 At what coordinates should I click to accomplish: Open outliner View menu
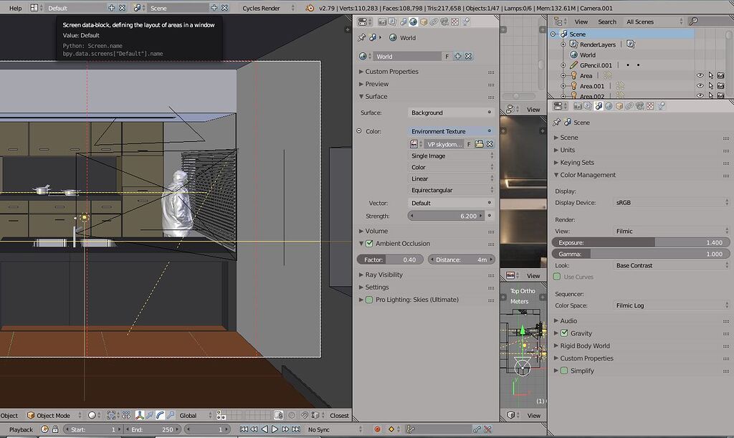click(x=581, y=22)
